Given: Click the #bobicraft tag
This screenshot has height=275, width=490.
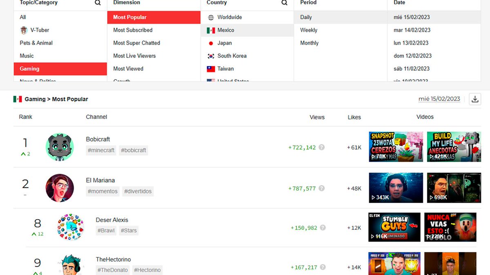Looking at the screenshot, I should [133, 150].
